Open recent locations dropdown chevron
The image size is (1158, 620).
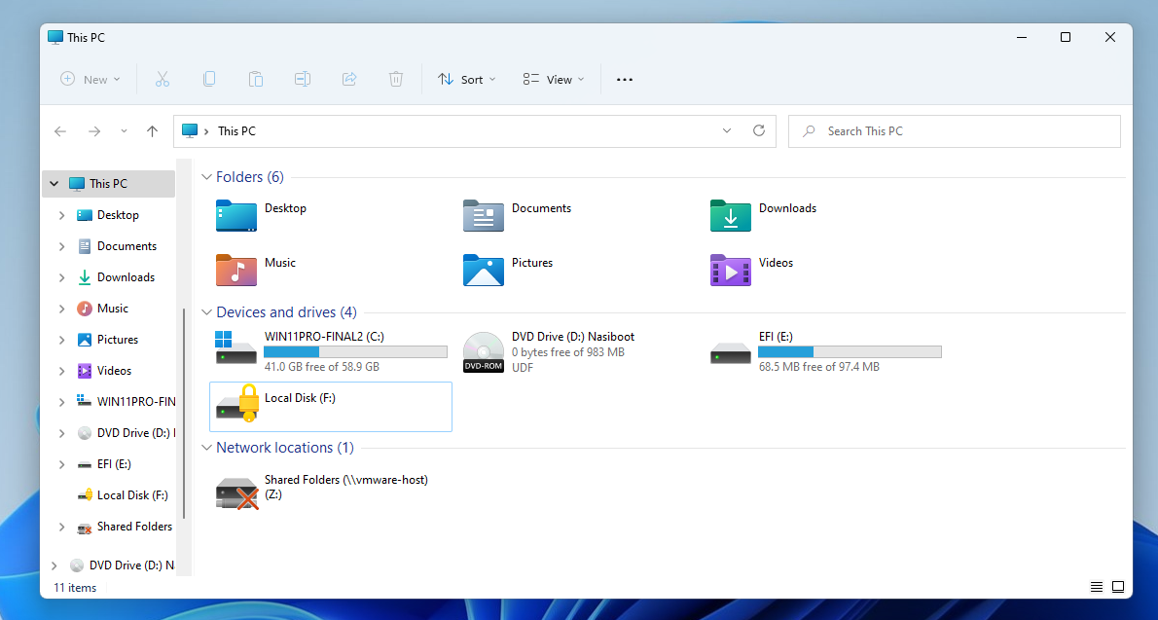coord(124,131)
